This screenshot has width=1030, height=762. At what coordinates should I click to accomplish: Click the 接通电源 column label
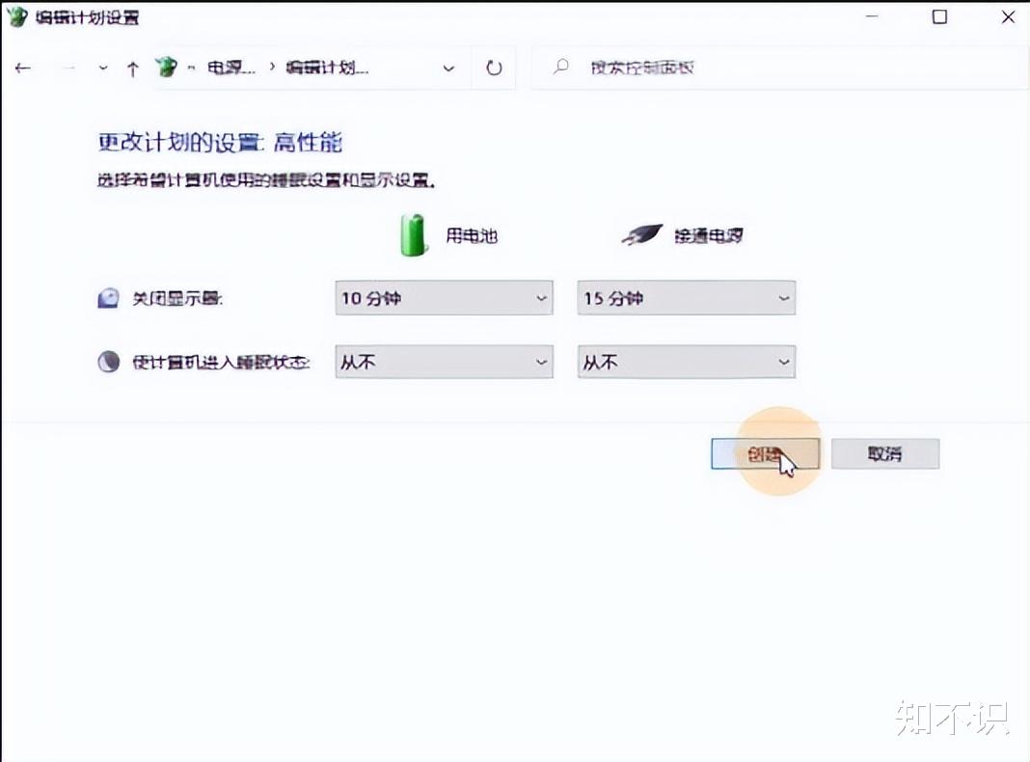coord(709,235)
